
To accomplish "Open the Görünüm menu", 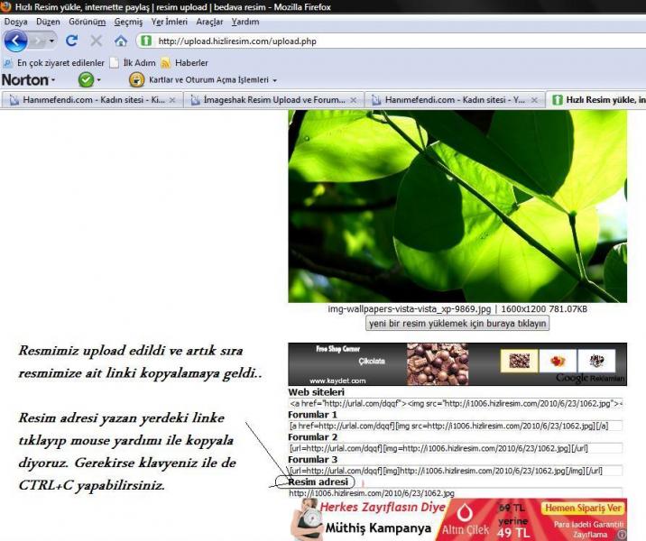I will [x=87, y=22].
